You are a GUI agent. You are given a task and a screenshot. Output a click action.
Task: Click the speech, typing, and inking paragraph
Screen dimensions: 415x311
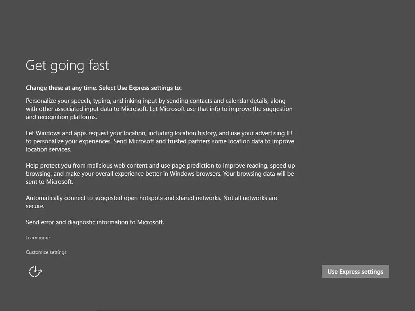pyautogui.click(x=159, y=109)
